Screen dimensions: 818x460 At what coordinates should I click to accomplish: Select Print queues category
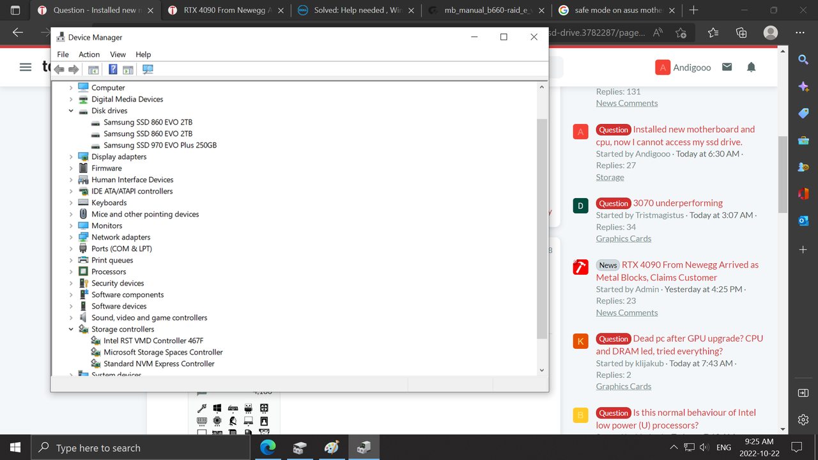point(112,260)
